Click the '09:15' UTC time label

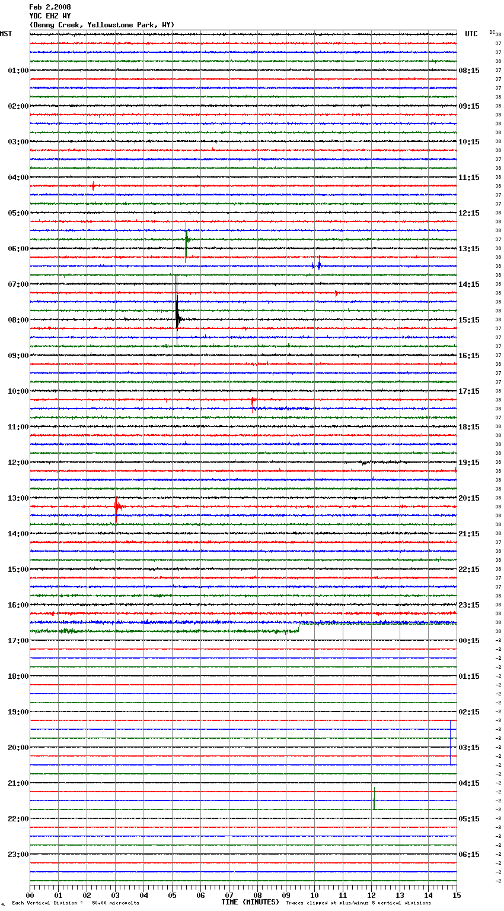point(469,106)
